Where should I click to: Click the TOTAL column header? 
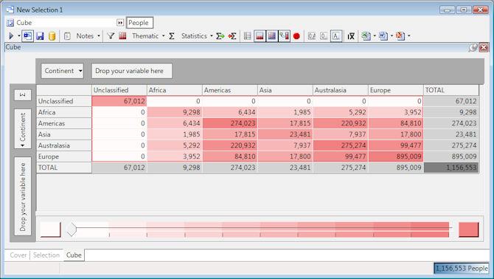(451, 90)
